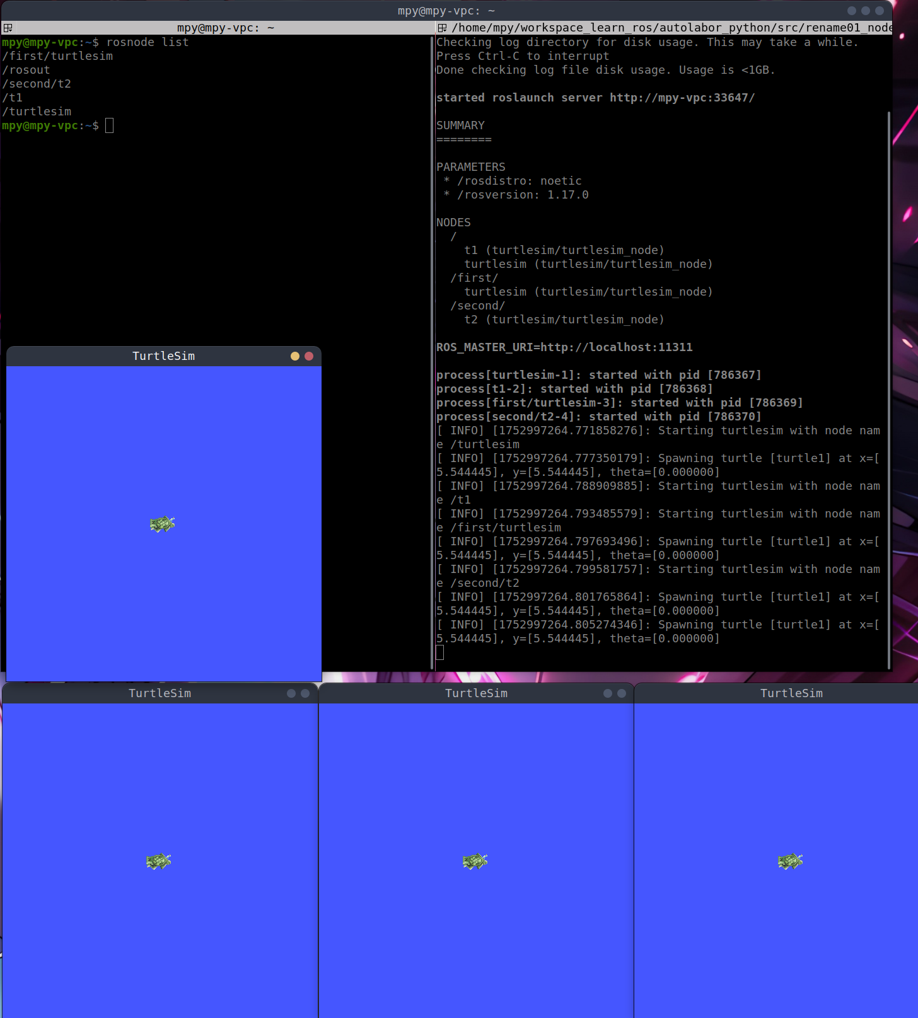This screenshot has height=1018, width=918.
Task: Click the turtle in the lower-right TurtleSim window
Action: pyautogui.click(x=790, y=861)
